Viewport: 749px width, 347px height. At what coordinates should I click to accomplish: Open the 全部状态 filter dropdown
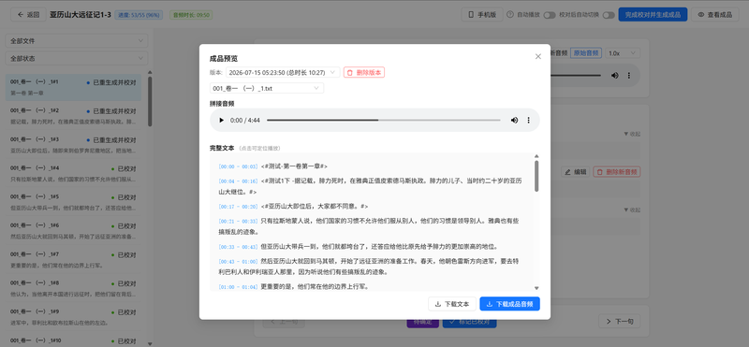point(77,58)
